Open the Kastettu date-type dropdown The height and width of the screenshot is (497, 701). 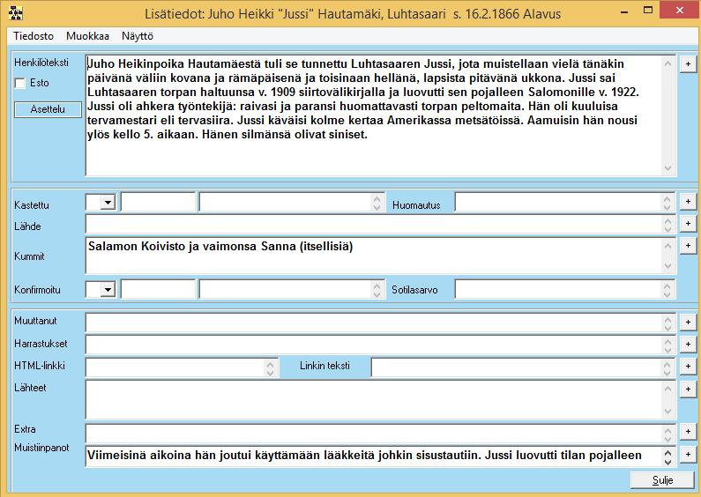[108, 202]
